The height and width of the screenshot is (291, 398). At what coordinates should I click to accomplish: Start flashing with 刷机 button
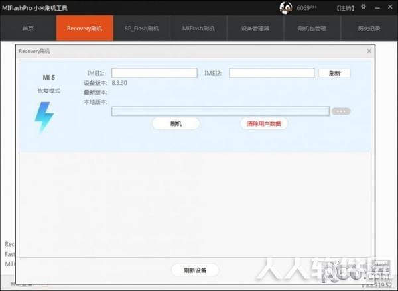176,123
